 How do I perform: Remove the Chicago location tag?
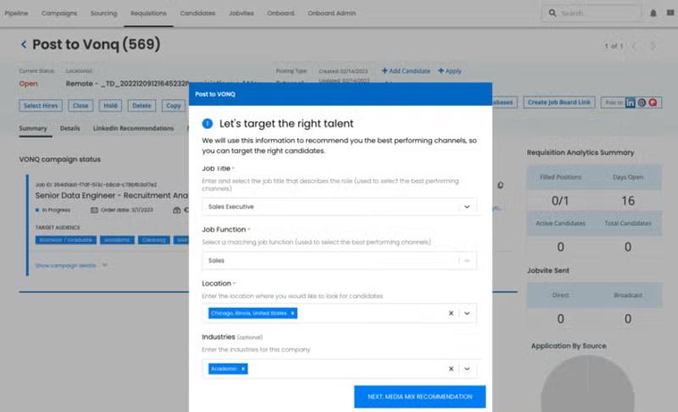[x=292, y=313]
